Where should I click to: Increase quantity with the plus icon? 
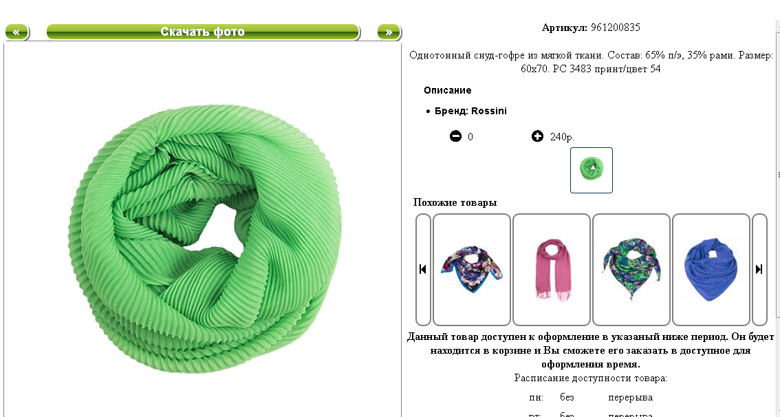pyautogui.click(x=537, y=136)
